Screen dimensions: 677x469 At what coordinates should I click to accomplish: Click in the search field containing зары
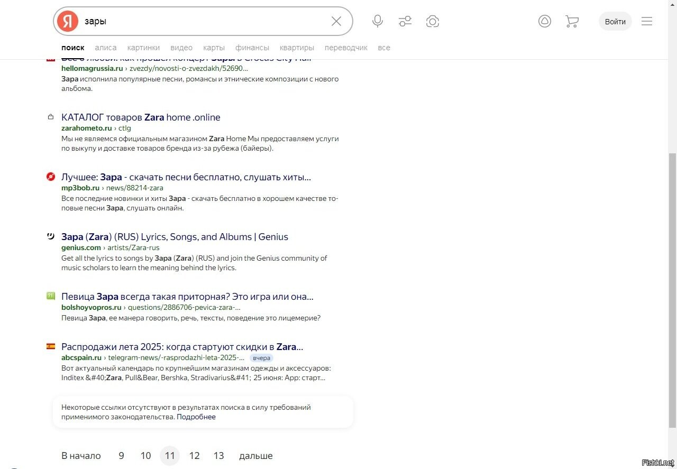click(x=204, y=21)
